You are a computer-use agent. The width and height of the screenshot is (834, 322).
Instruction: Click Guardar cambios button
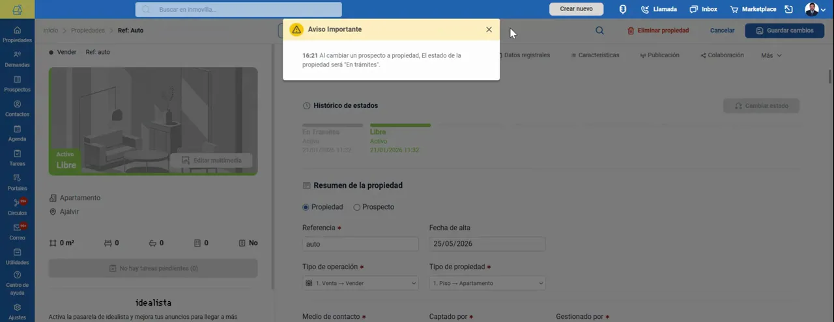point(784,31)
